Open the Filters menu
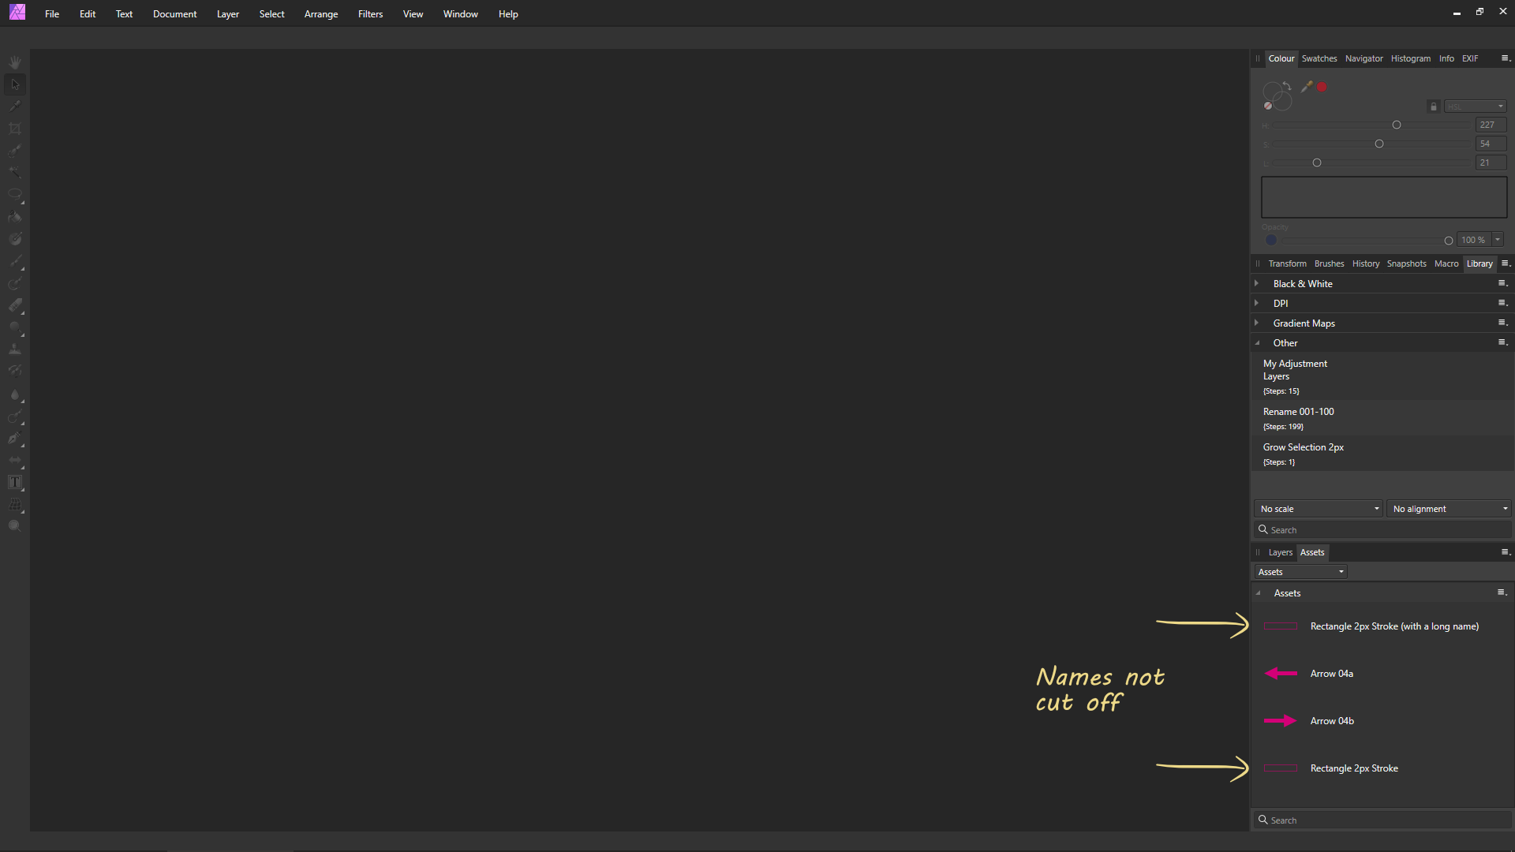The image size is (1515, 852). coord(370,14)
